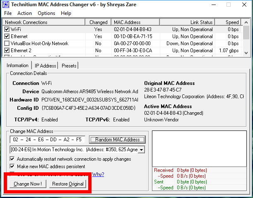
Task: Click the Hardware ID PCI\VEN_168C value
Action: click(x=90, y=100)
